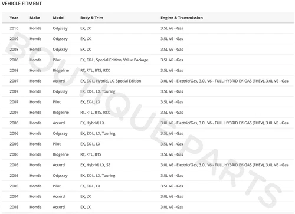The width and height of the screenshot is (295, 214).
Task: Select the 2008 Honda Pilot row
Action: click(x=147, y=60)
